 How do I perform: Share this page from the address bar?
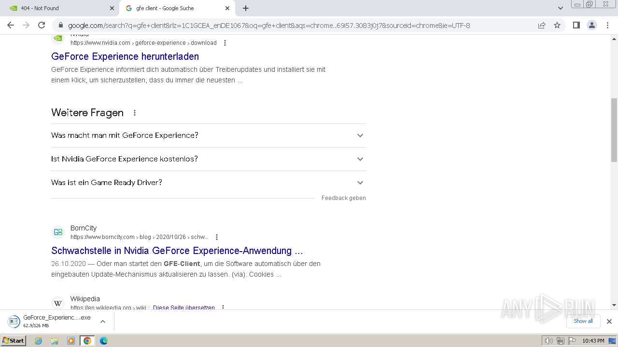point(542,26)
